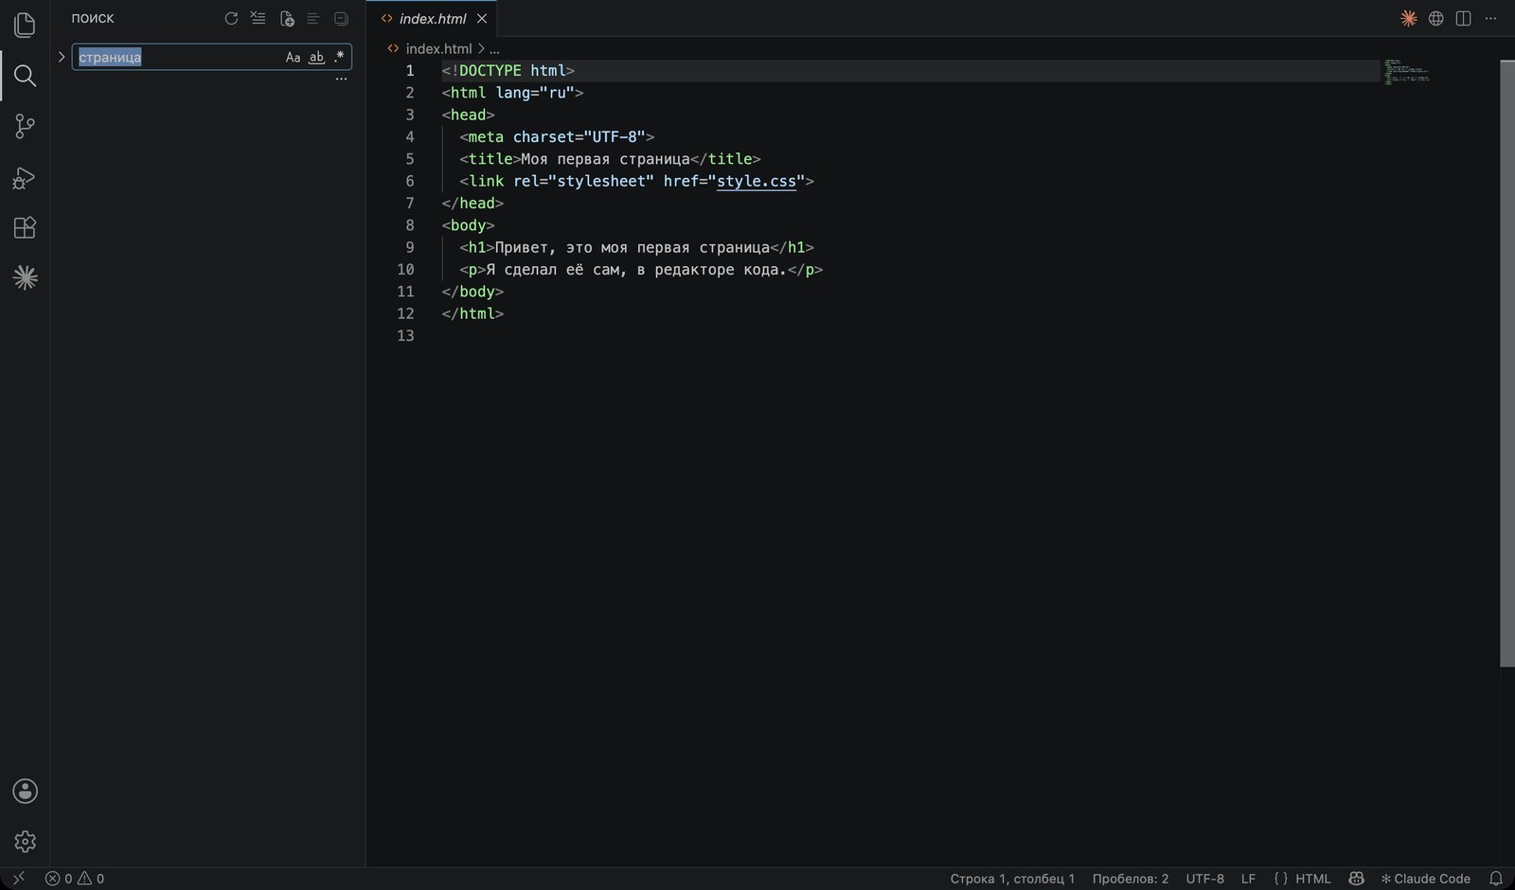
Task: Click index.html in the breadcrumb
Action: click(438, 48)
